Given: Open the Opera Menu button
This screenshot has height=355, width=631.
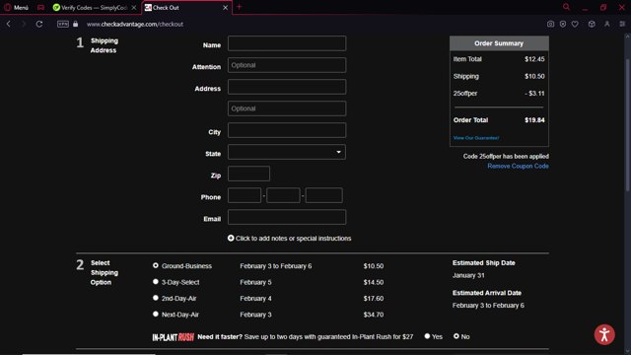Looking at the screenshot, I should point(16,8).
